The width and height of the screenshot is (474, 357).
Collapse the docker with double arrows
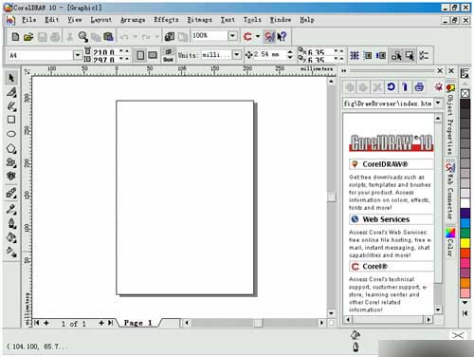(344, 71)
